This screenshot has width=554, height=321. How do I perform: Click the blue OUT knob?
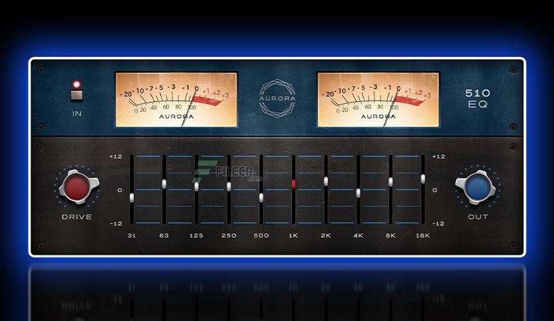point(477,187)
